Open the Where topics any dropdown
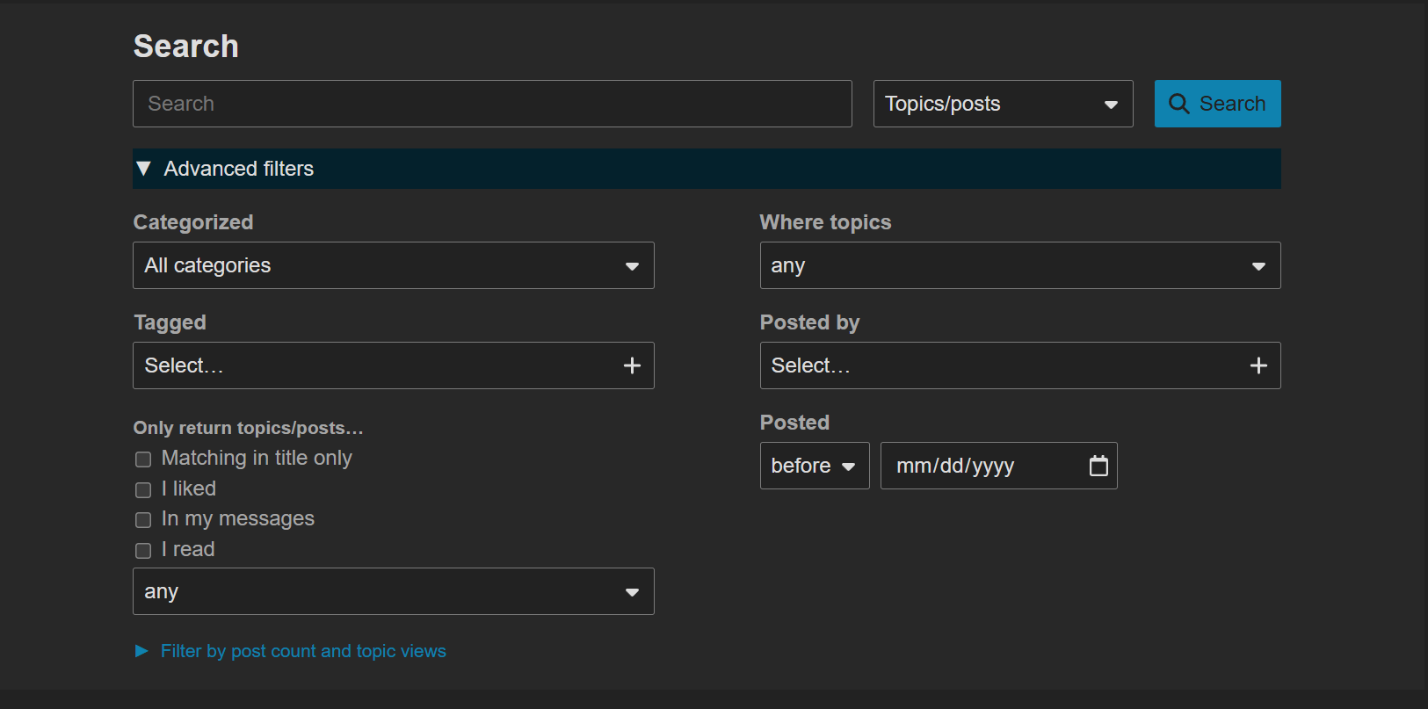Image resolution: width=1428 pixels, height=709 pixels. 1019,265
